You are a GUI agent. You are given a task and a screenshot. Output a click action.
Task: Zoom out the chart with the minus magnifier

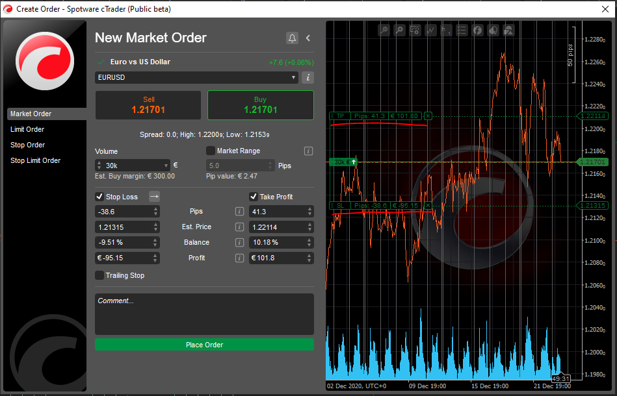[x=384, y=31]
